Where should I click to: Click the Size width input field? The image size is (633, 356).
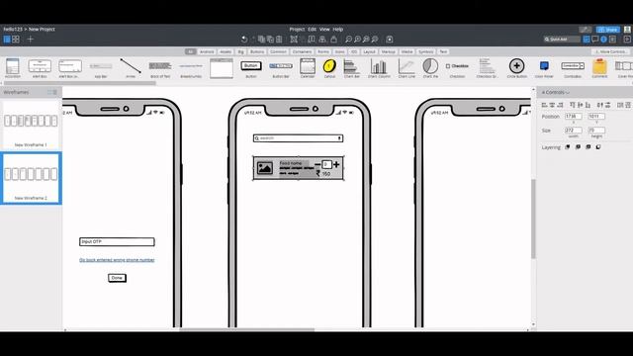[x=574, y=130]
